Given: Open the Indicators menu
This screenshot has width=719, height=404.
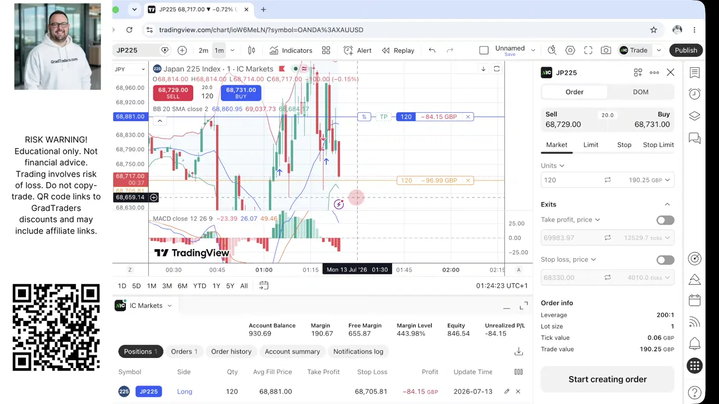Looking at the screenshot, I should 290,50.
